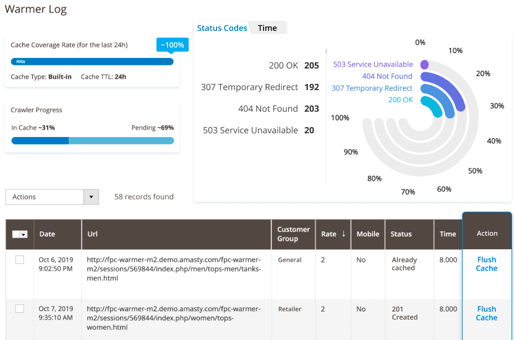Screen dimensions: 514x340
Task: Click the Rate column sort arrow
Action: tap(343, 234)
